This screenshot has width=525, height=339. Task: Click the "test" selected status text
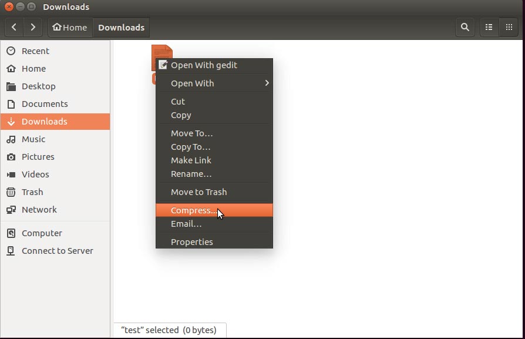coord(169,330)
